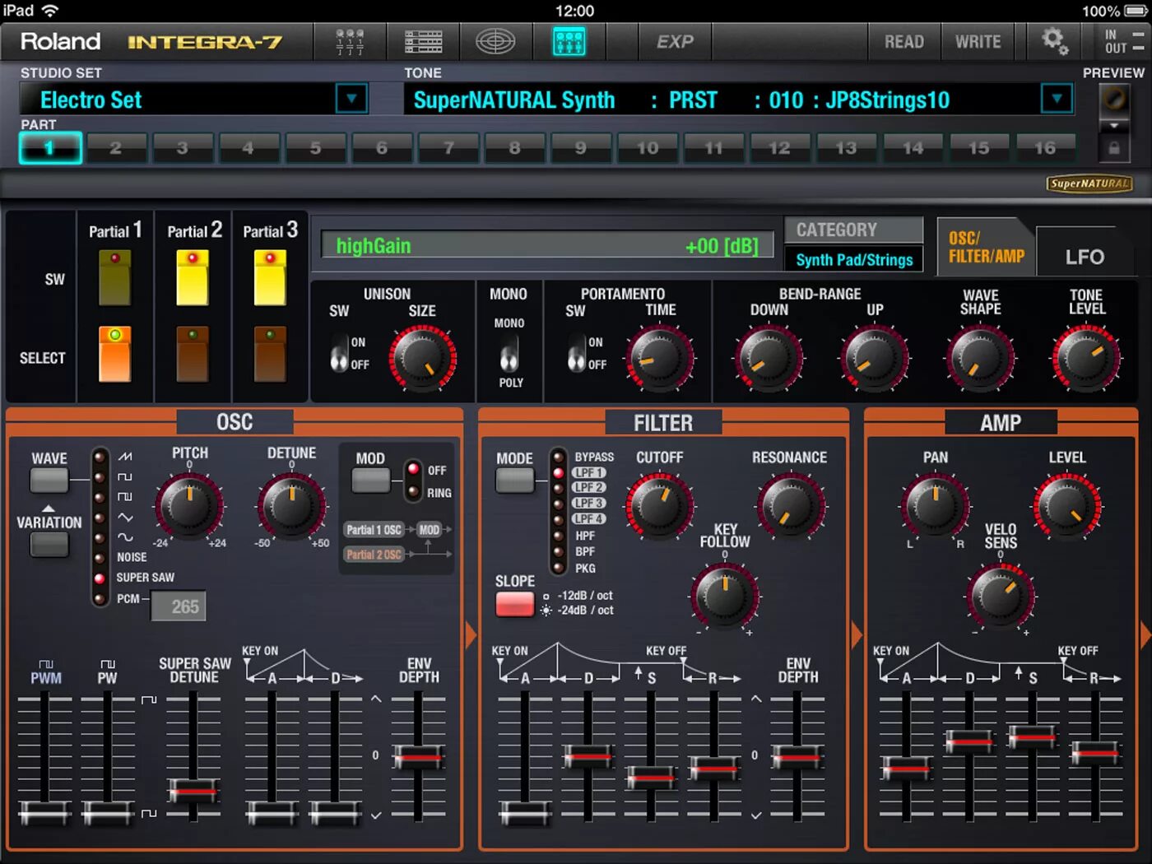Toggle Partial 2 SW switch
This screenshot has height=864, width=1152.
pyautogui.click(x=193, y=278)
